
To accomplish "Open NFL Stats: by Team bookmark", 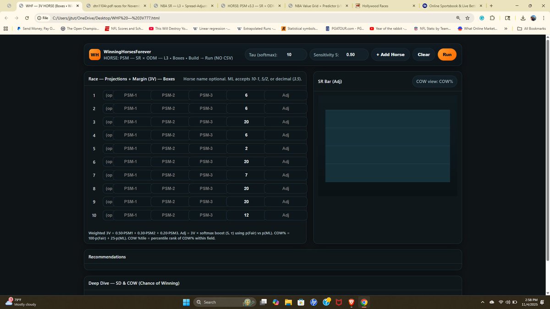I will tap(432, 28).
